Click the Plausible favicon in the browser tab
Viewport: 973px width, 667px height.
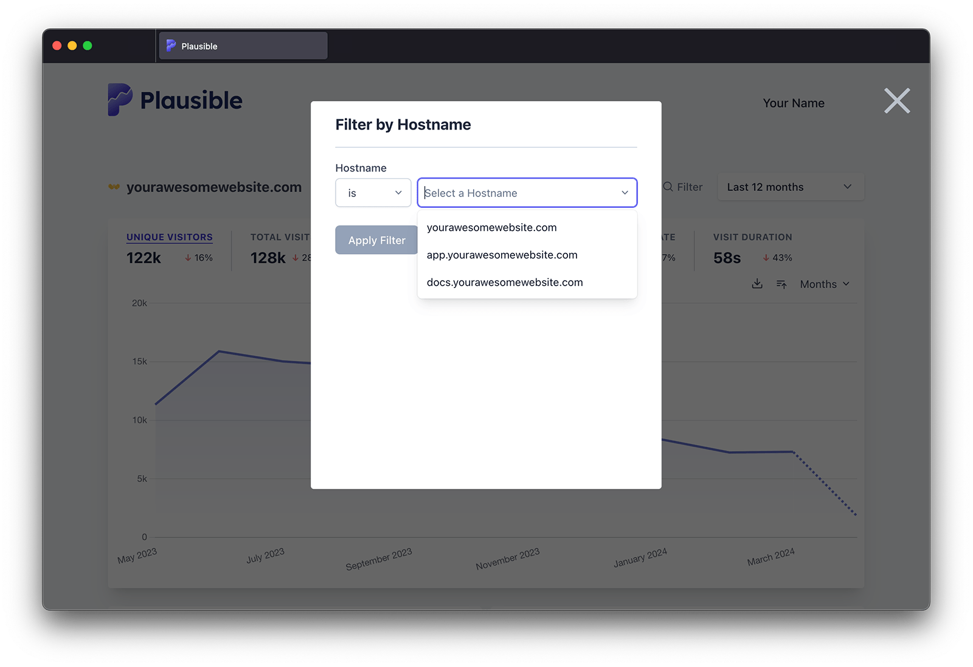coord(171,46)
